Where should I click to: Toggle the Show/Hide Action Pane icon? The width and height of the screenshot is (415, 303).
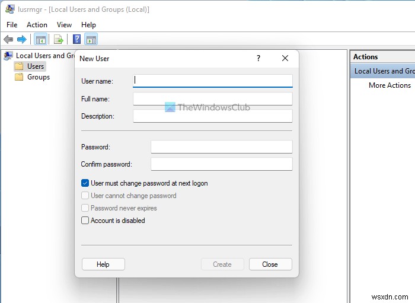(x=91, y=40)
